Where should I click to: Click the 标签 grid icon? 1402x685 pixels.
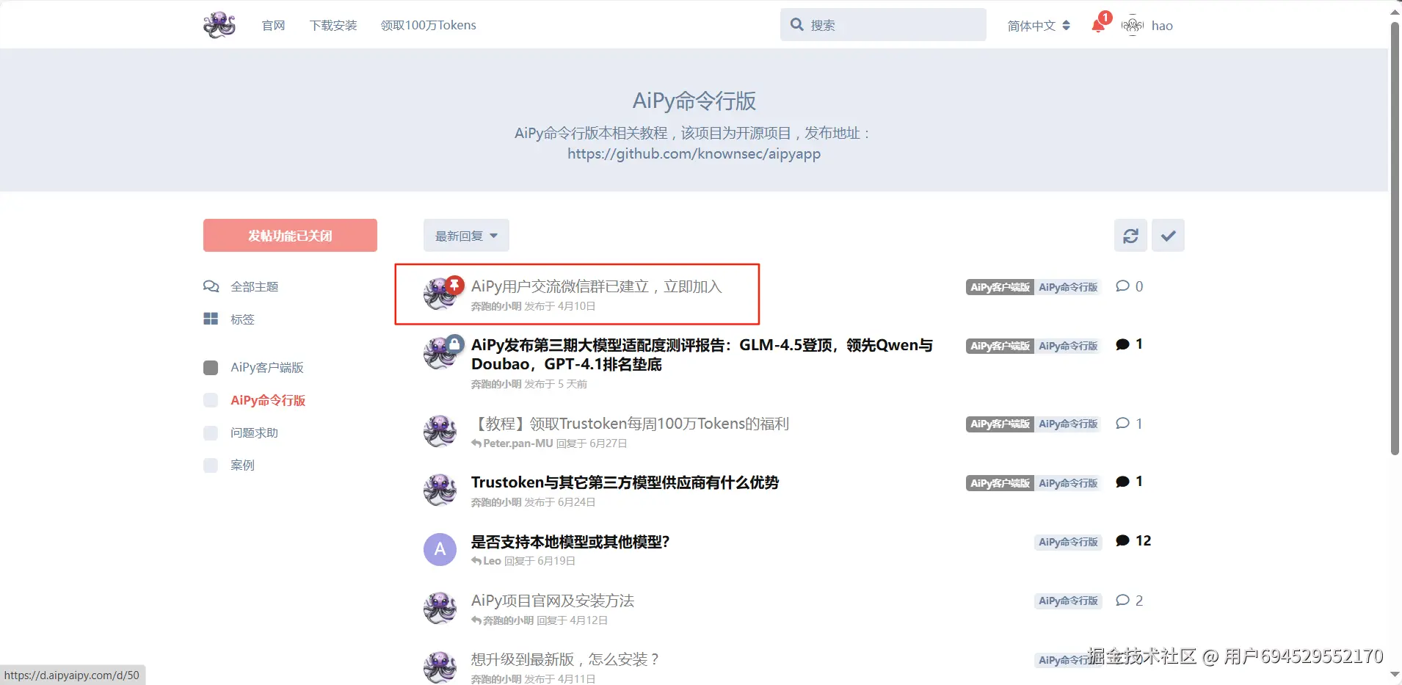tap(211, 319)
